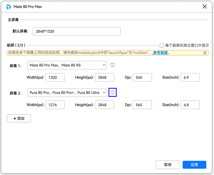Click Screen 1 Height field

tap(104, 77)
